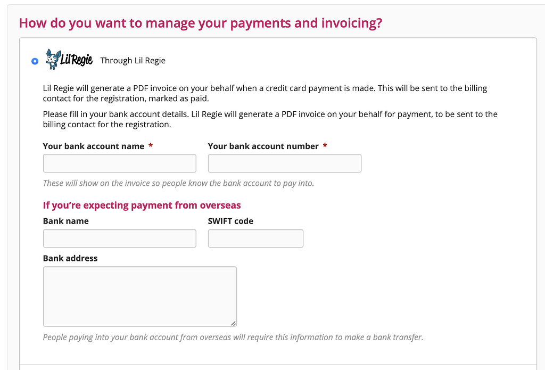Click the 'Your bank account name' label
The width and height of the screenshot is (545, 370).
(x=94, y=146)
